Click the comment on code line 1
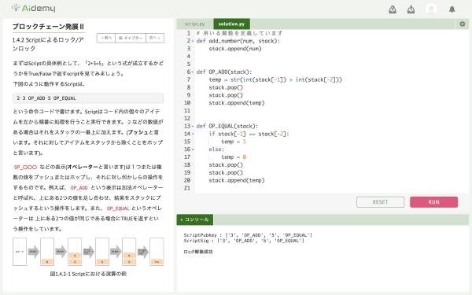472x295 pixels. click(x=239, y=33)
